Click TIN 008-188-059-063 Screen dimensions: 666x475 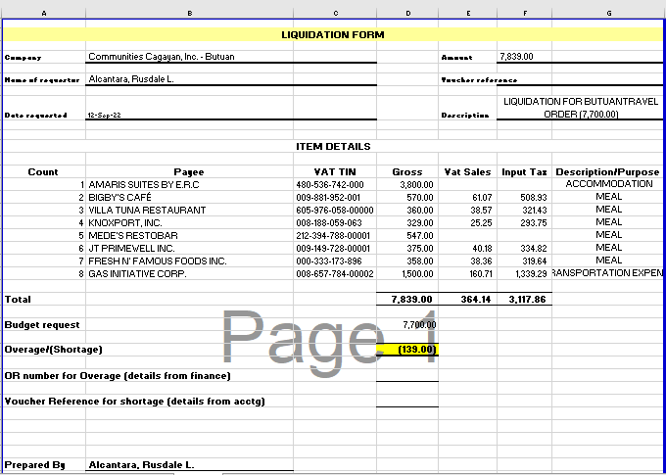(x=335, y=223)
